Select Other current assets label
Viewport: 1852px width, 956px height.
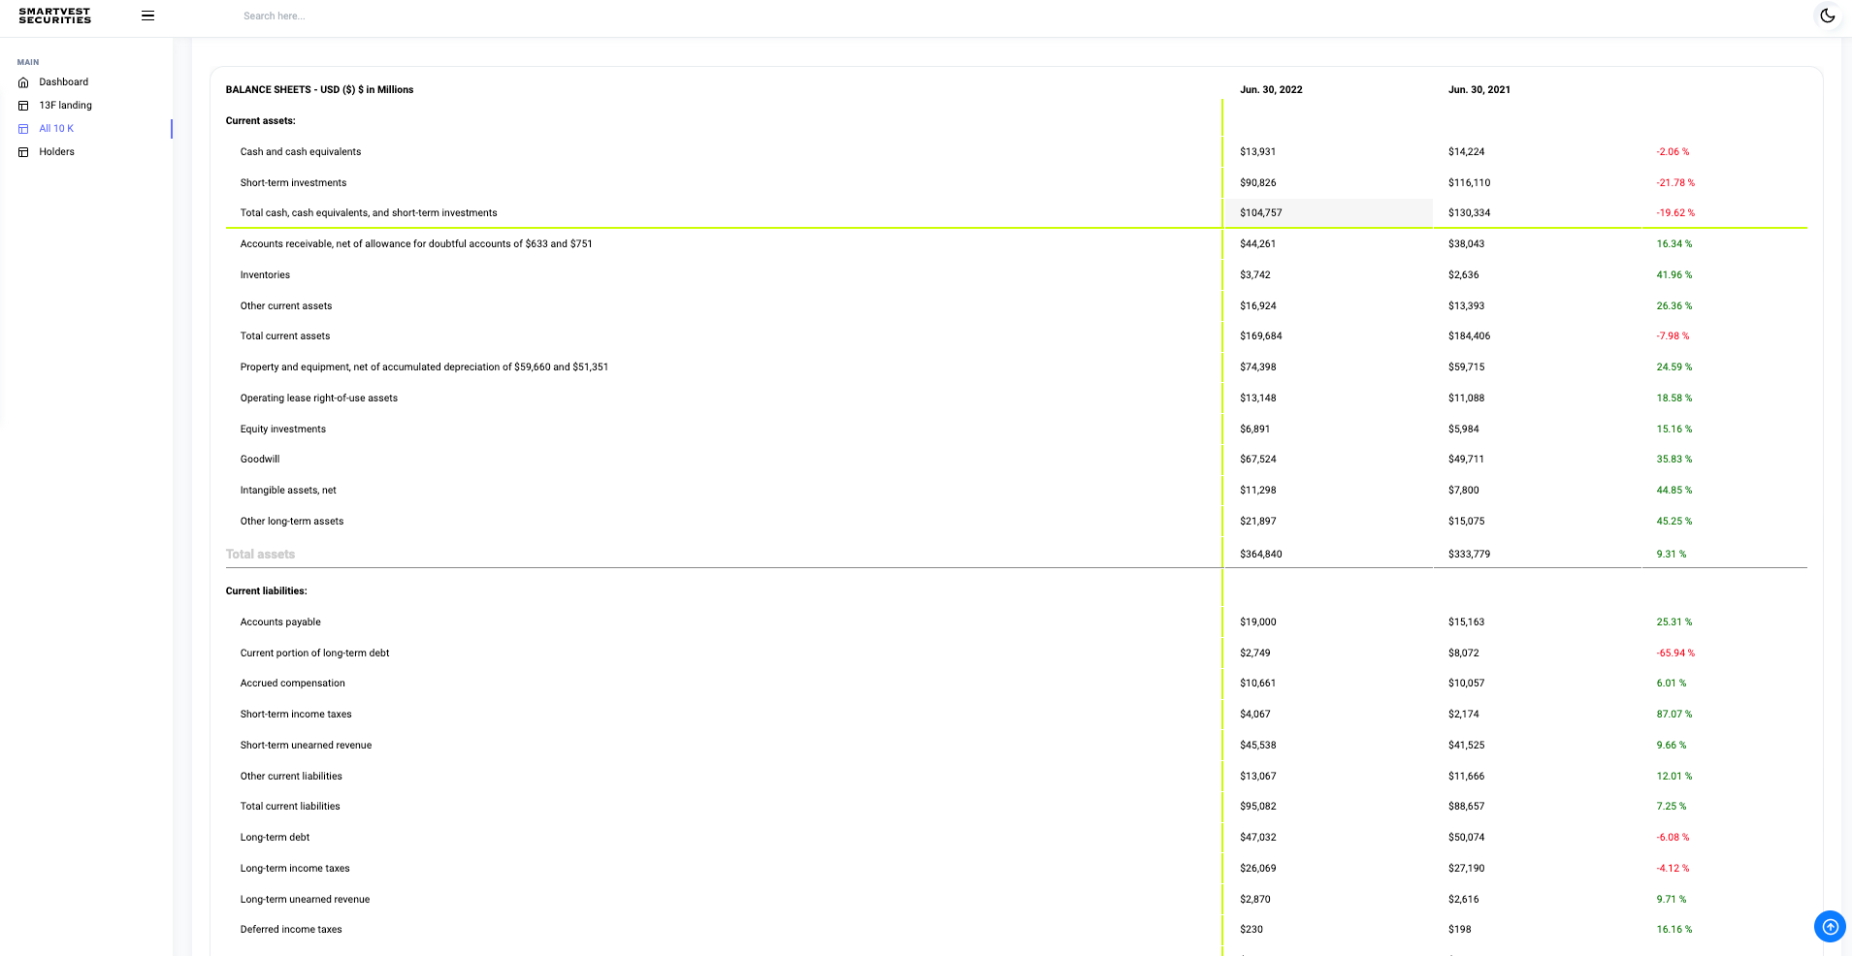pos(286,306)
